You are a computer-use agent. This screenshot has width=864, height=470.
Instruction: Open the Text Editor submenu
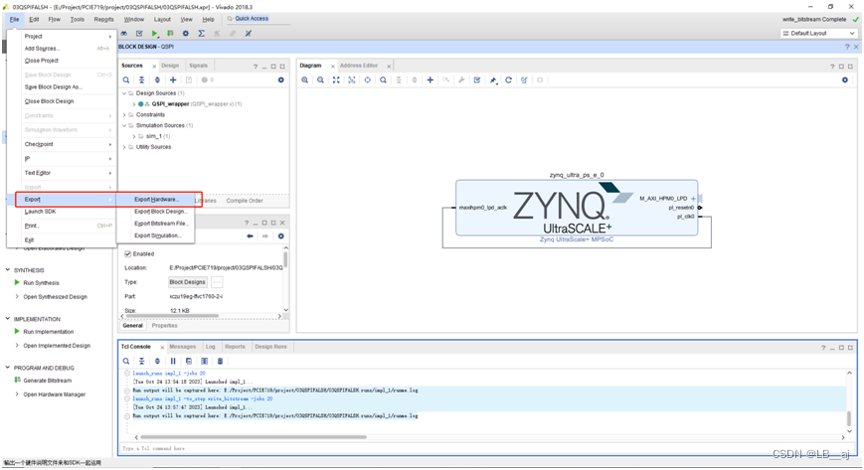coord(38,173)
